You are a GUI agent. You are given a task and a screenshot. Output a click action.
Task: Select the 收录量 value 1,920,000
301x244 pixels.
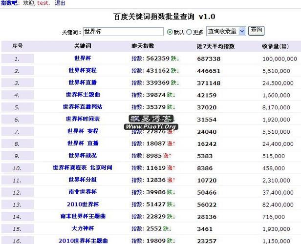coord(276,120)
